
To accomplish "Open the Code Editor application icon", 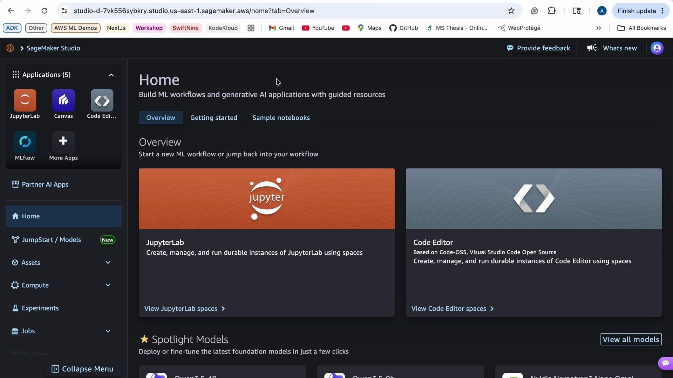I will tap(102, 100).
